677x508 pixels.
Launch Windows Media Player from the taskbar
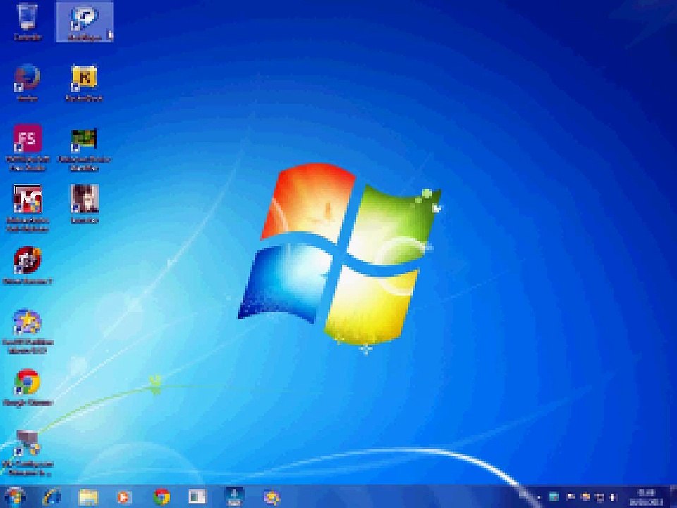(x=124, y=497)
